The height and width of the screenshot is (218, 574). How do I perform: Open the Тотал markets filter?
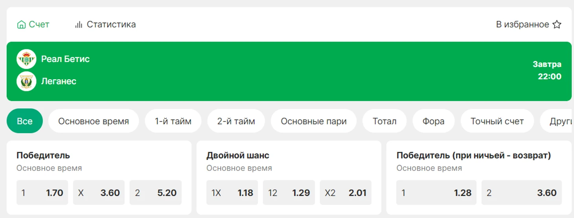coord(385,121)
